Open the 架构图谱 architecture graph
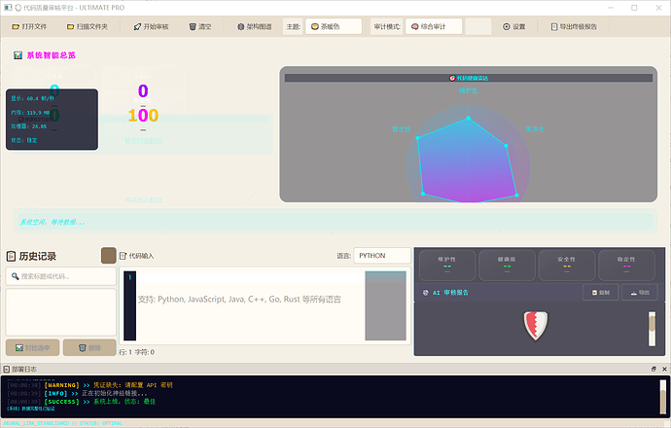Image resolution: width=671 pixels, height=428 pixels. pyautogui.click(x=255, y=26)
